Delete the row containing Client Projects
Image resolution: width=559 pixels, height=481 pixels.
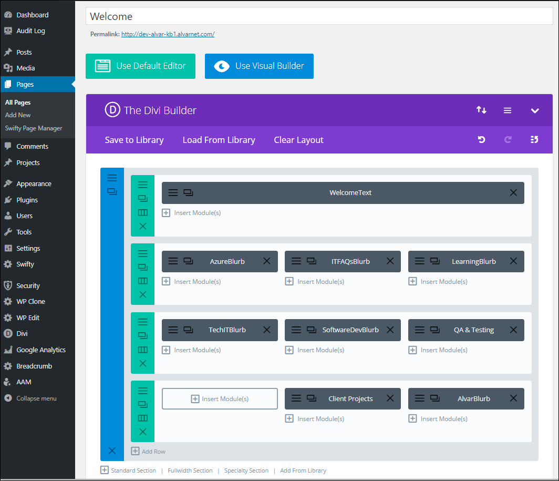click(142, 432)
